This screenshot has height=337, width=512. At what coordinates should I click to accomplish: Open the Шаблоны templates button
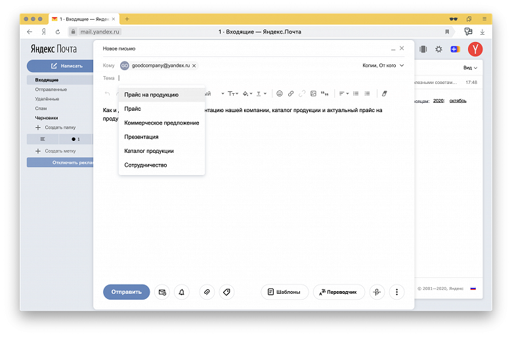pyautogui.click(x=285, y=292)
